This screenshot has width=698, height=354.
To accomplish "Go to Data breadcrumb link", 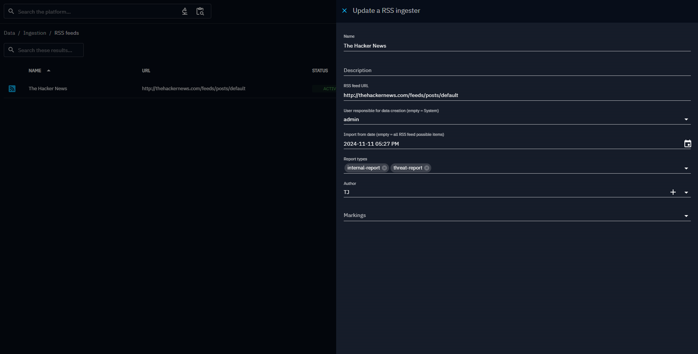I will [x=9, y=33].
